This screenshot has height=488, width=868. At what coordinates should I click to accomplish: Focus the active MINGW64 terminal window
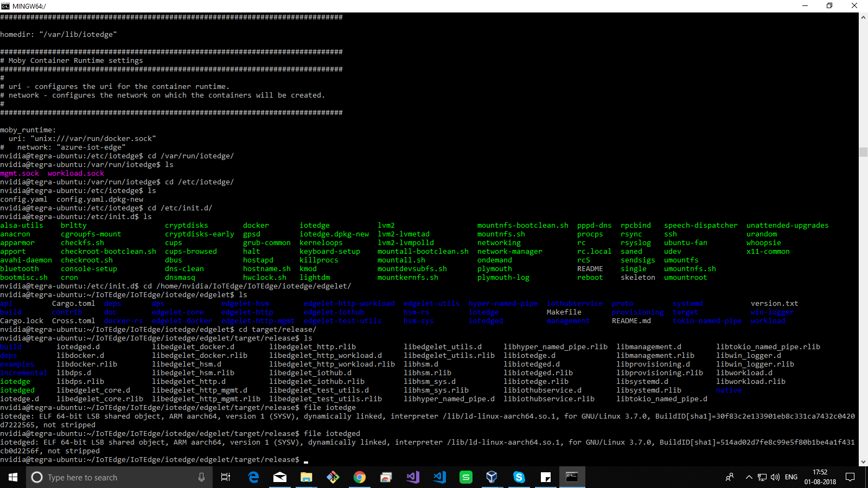click(572, 477)
